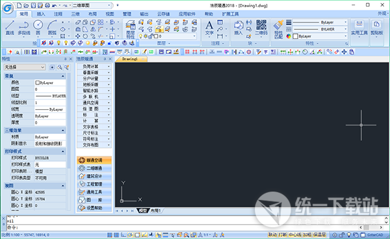Click the 工程管理 panel button

(x=94, y=184)
